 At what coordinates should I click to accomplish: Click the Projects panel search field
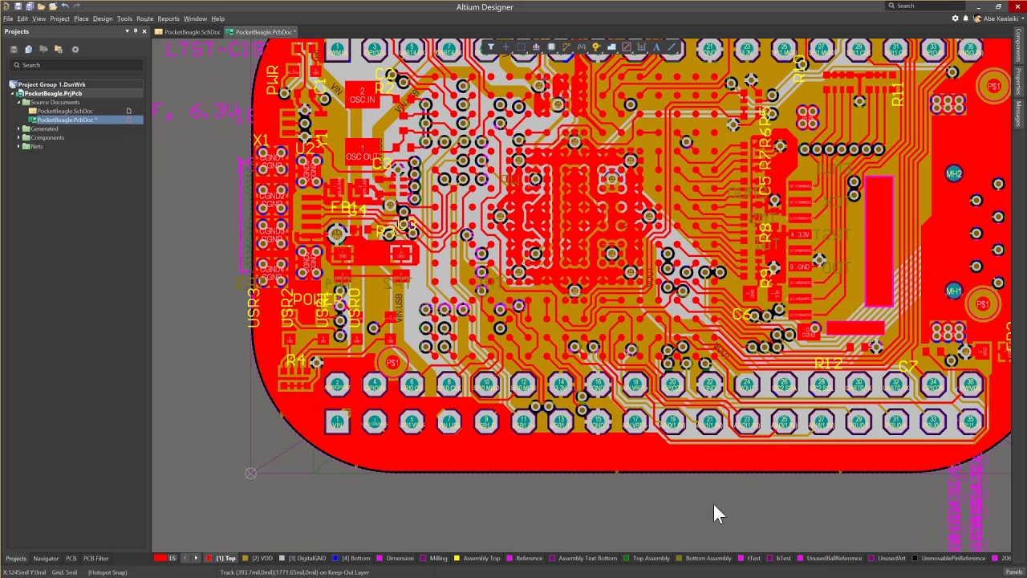(x=77, y=65)
